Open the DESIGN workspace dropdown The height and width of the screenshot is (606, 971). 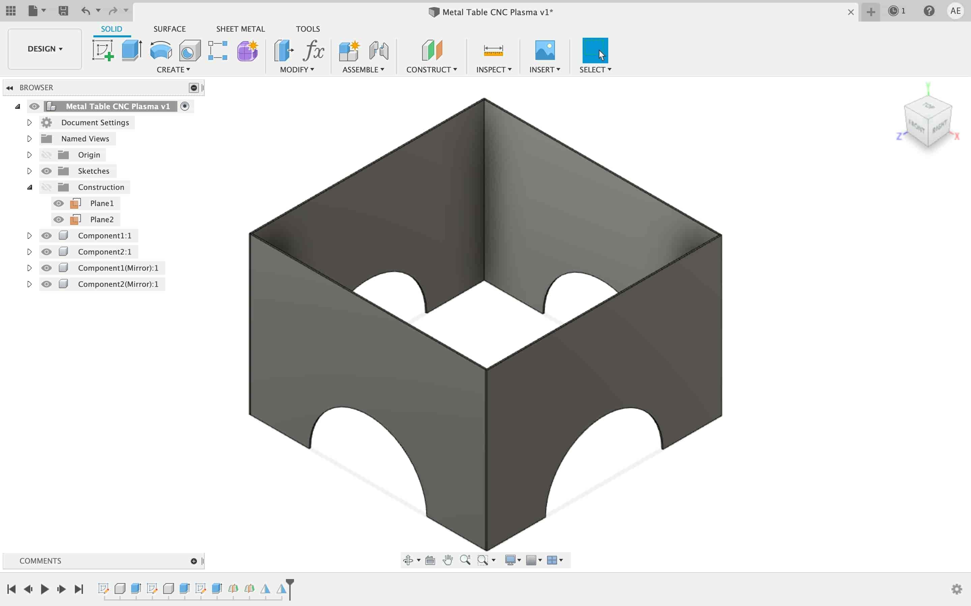(45, 49)
